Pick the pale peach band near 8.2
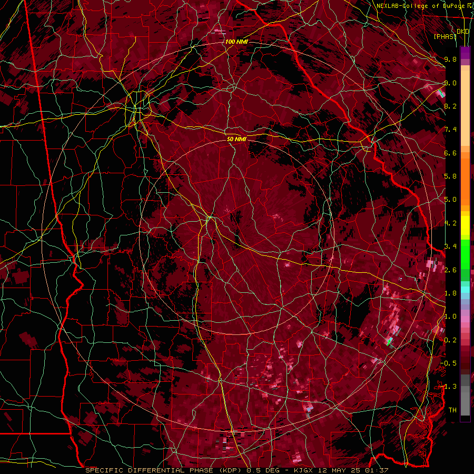The image size is (474, 474). (x=465, y=108)
